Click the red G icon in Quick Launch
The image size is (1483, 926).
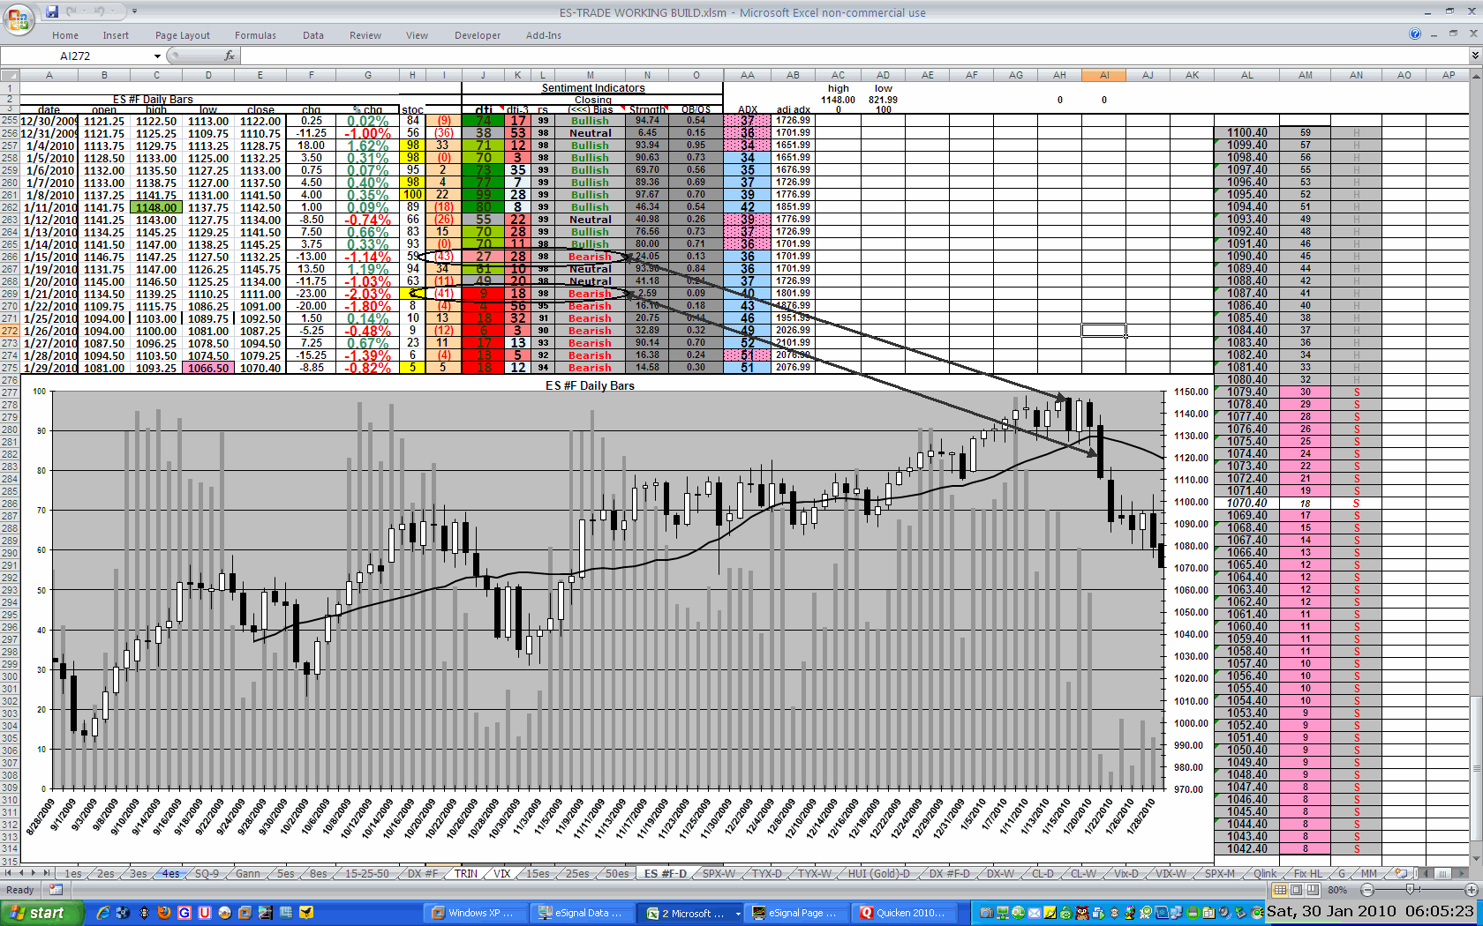pos(184,913)
